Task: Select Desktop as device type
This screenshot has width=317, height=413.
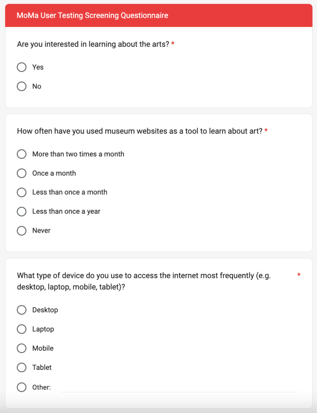Action: (x=22, y=310)
